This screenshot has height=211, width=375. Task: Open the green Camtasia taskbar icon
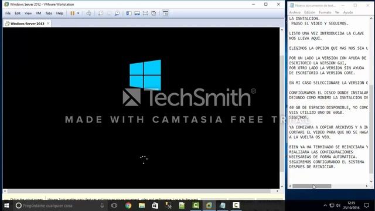(196, 206)
